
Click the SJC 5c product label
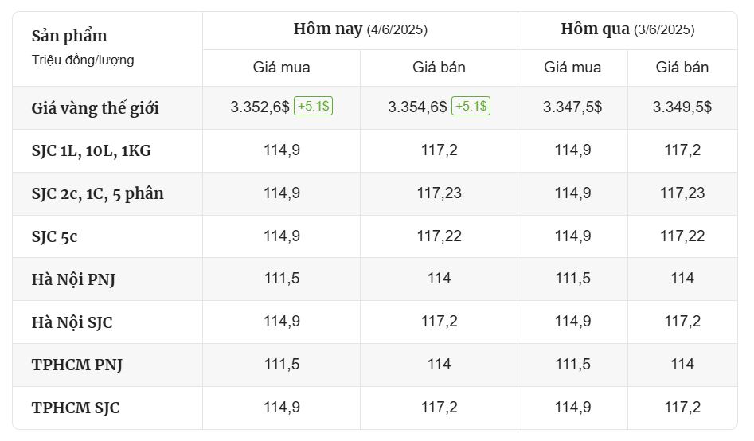click(x=54, y=236)
